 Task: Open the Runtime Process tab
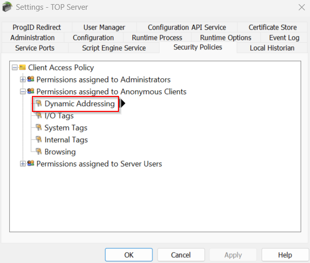click(157, 38)
